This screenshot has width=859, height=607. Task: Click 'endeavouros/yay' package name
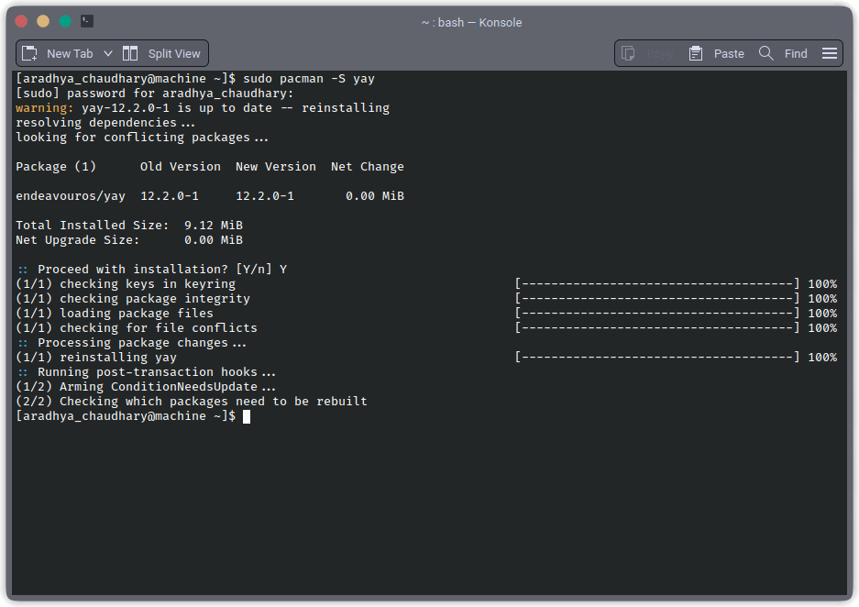click(x=71, y=196)
